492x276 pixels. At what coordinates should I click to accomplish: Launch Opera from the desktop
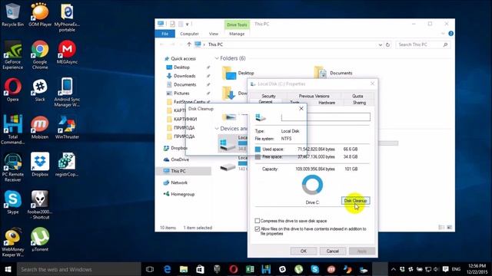pos(12,90)
